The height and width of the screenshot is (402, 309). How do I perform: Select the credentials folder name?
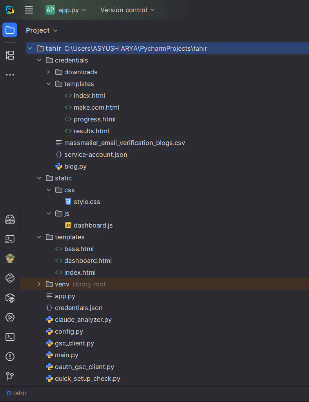[x=71, y=60]
